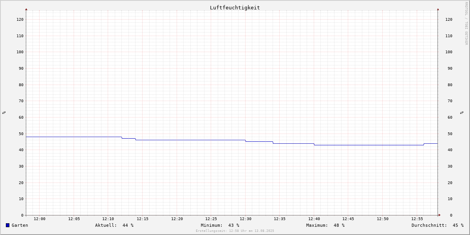Click the 12:05 time axis label

74,219
